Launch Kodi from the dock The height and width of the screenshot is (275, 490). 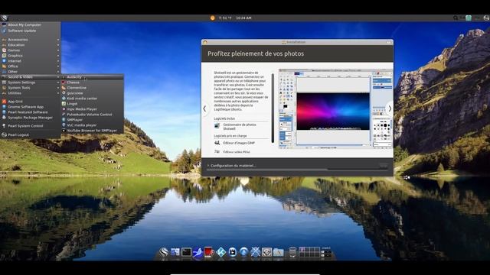tap(221, 252)
